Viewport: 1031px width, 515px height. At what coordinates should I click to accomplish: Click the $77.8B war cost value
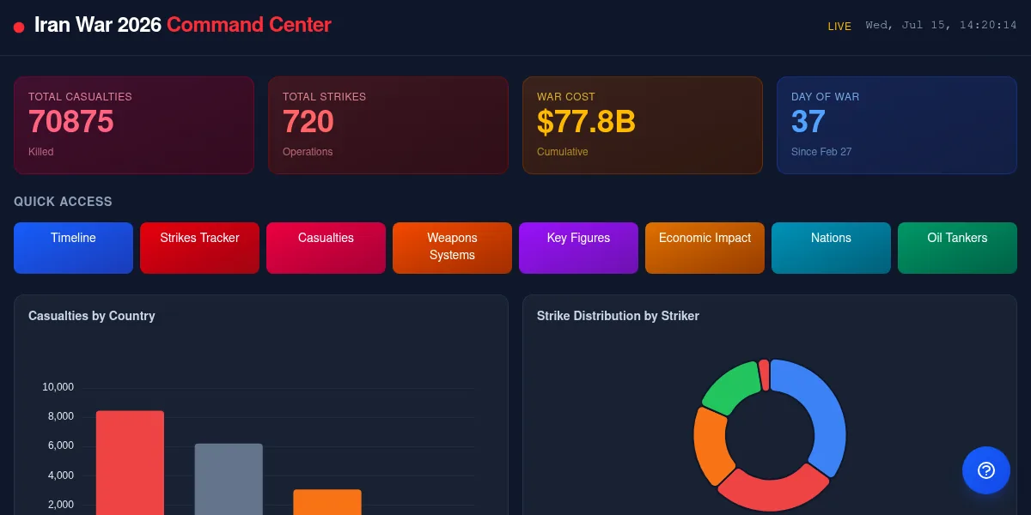[586, 122]
